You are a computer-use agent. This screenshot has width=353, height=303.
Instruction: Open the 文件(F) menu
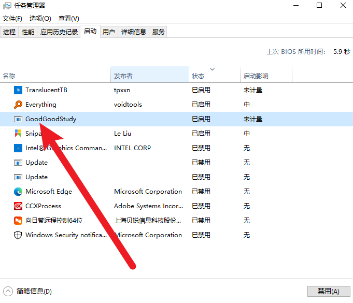(x=12, y=19)
